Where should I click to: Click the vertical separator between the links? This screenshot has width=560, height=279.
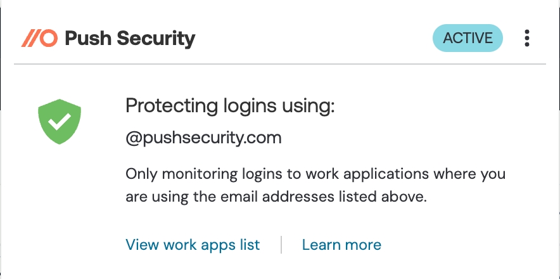pos(281,245)
